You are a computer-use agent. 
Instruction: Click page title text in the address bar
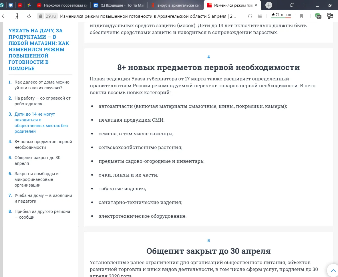point(148,16)
